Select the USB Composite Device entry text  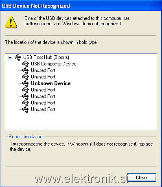point(54,64)
